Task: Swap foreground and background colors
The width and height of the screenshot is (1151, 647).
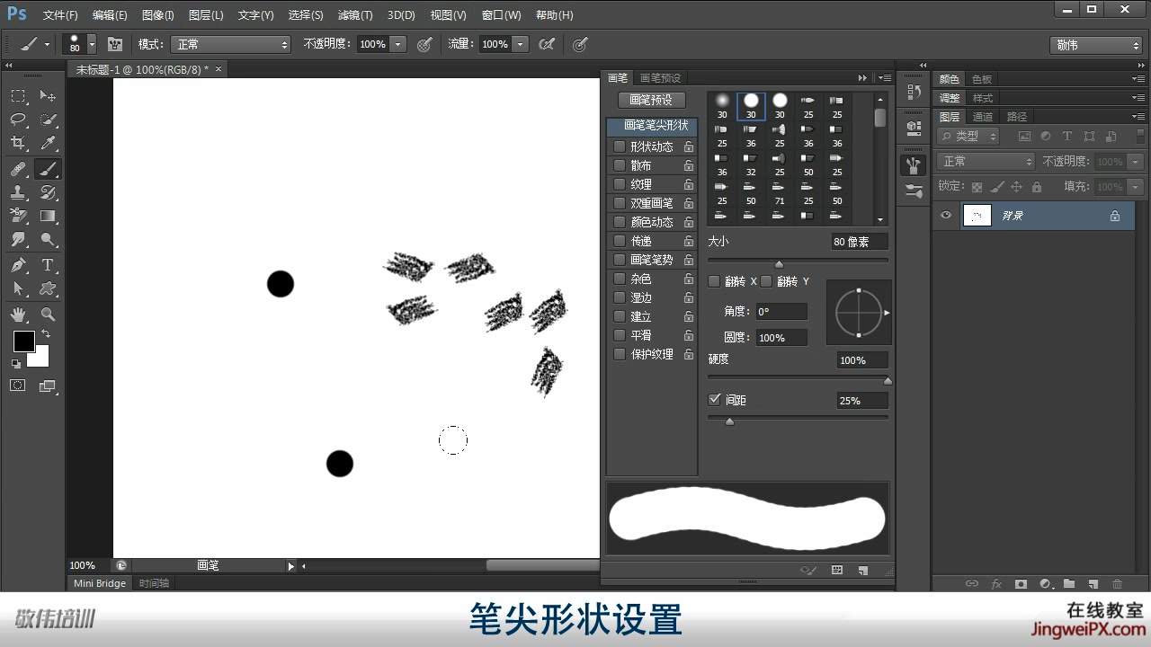Action: click(x=46, y=334)
